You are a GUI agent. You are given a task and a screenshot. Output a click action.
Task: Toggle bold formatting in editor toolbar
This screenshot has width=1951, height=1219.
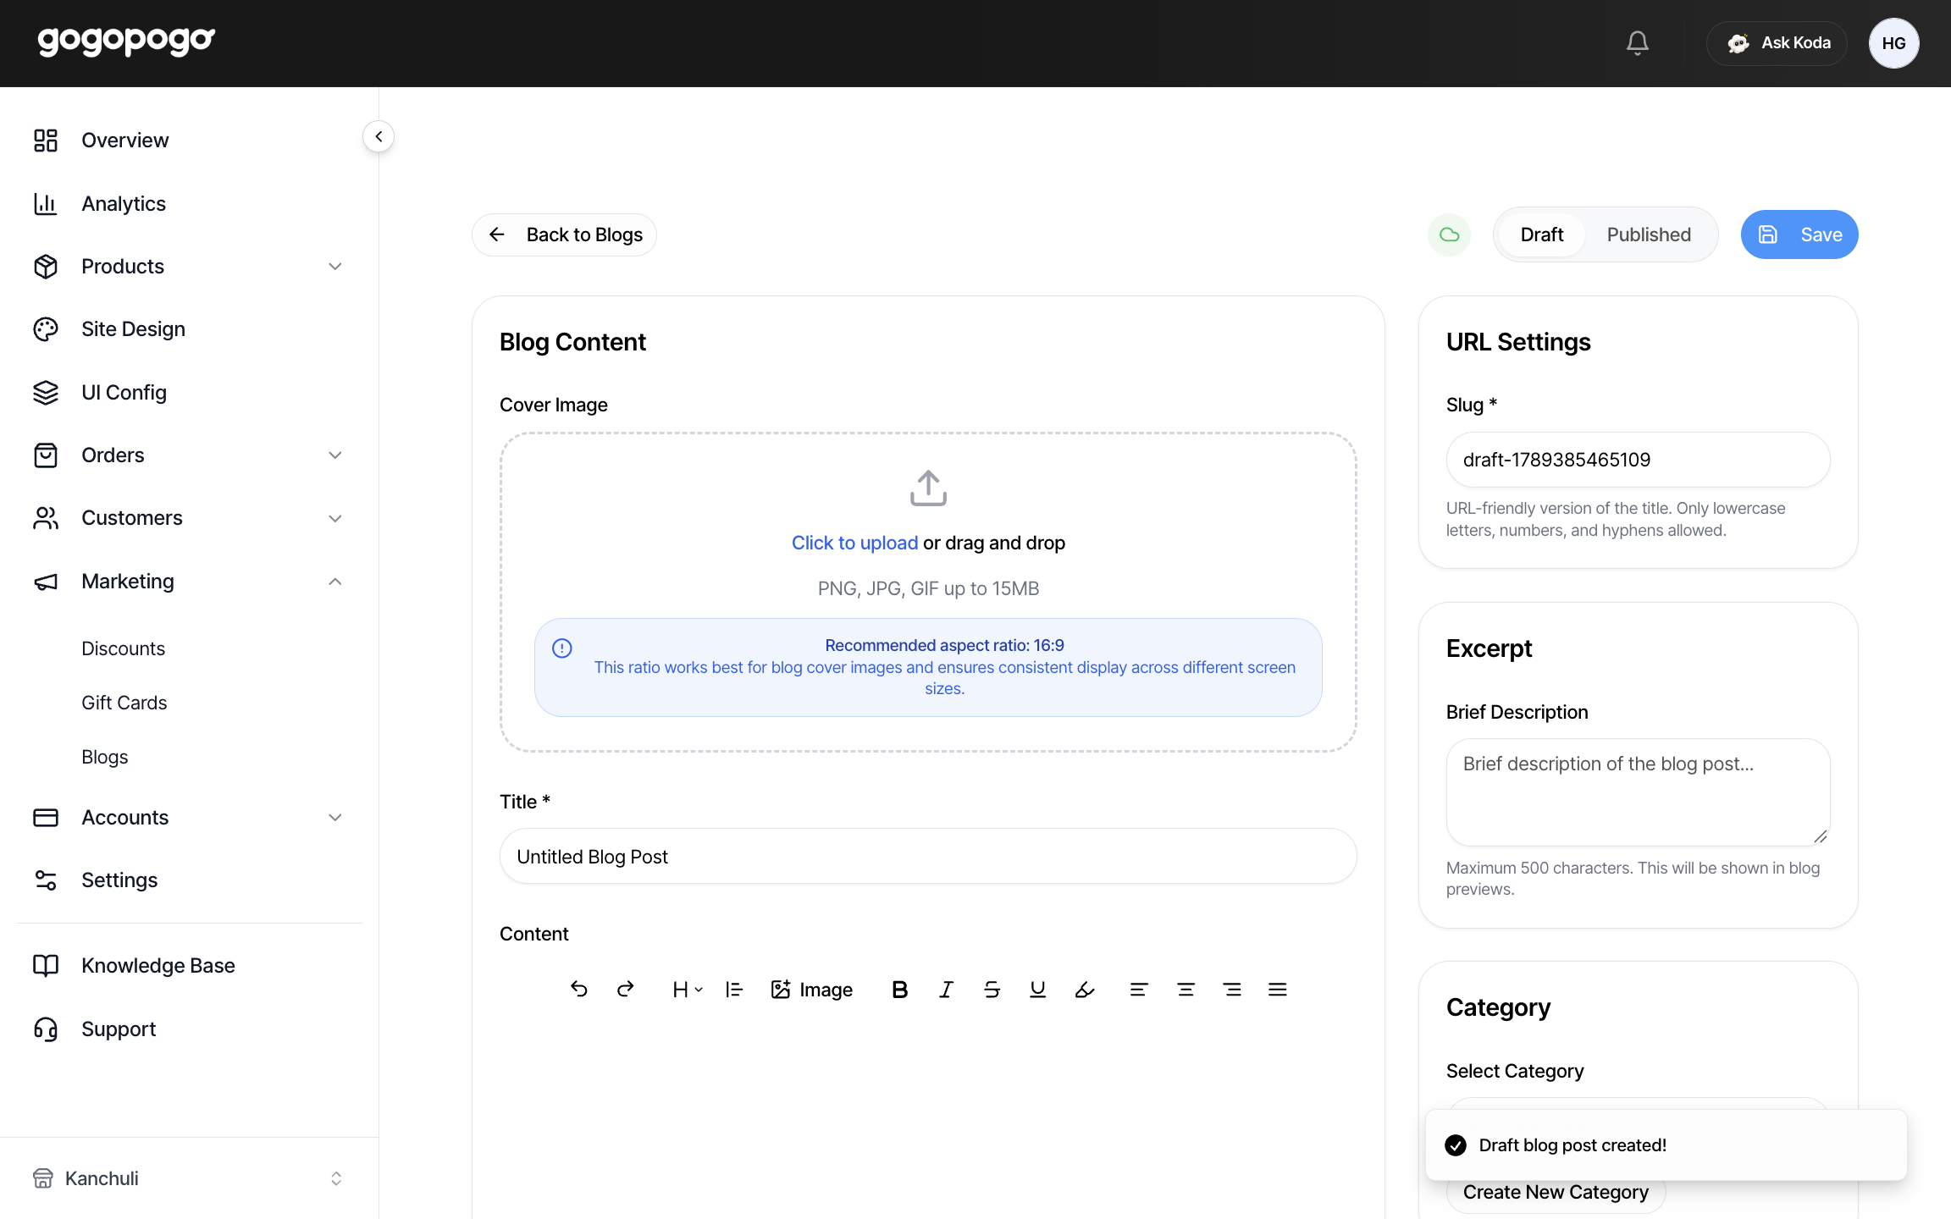tap(899, 990)
